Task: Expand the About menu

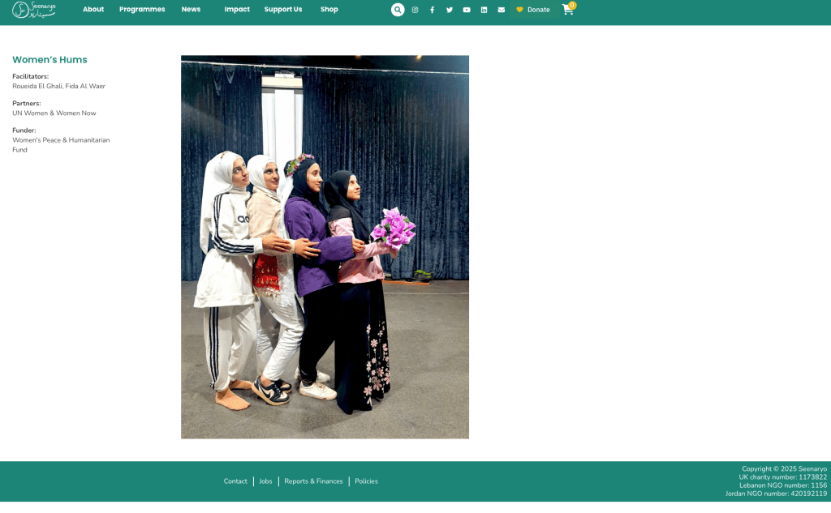Action: click(93, 10)
